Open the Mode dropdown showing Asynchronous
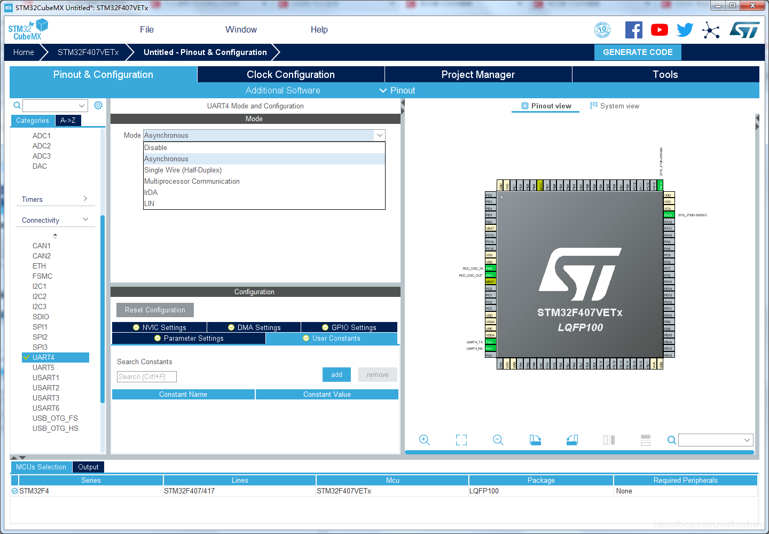 (x=264, y=135)
